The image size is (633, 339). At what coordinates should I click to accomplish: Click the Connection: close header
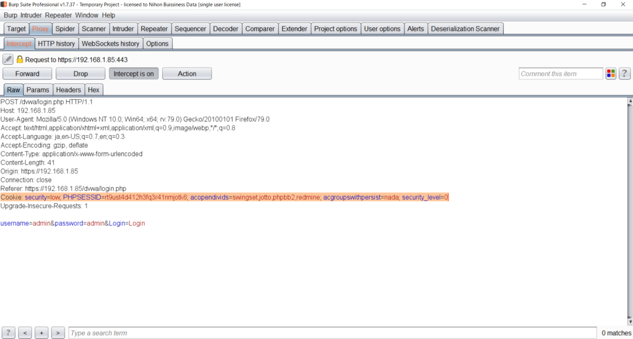pos(26,180)
